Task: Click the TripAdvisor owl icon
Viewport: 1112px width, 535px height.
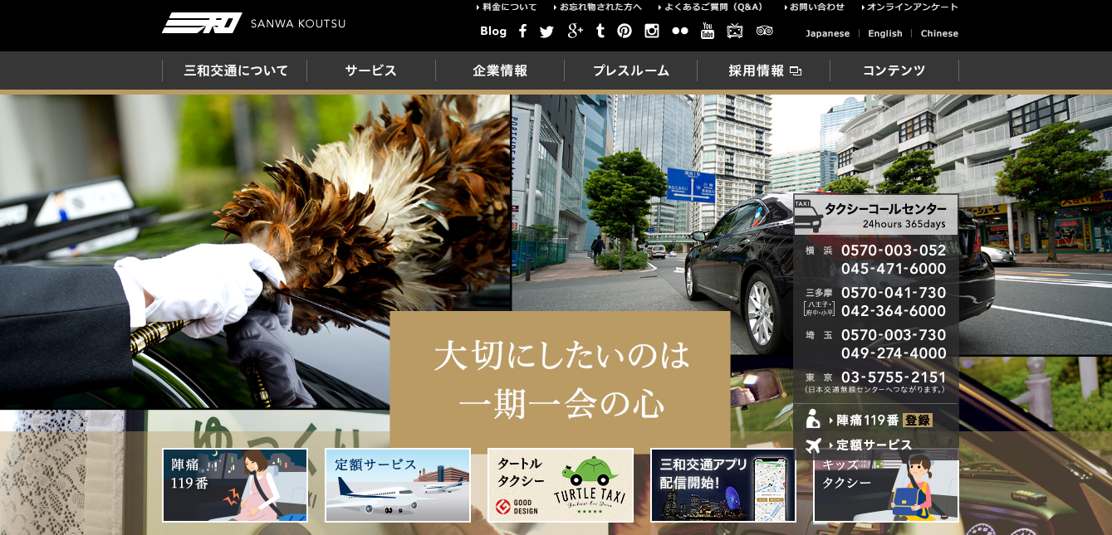Action: click(x=764, y=32)
